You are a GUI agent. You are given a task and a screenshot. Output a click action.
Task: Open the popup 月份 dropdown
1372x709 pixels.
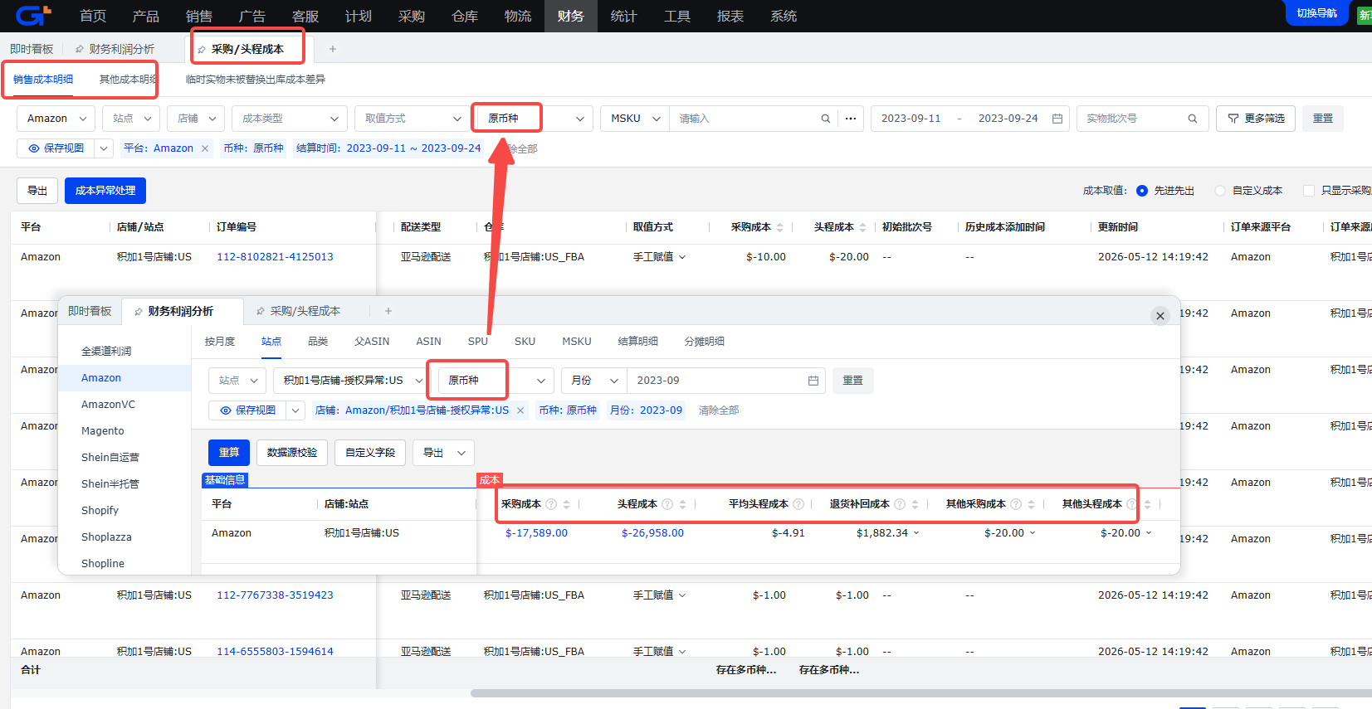pyautogui.click(x=594, y=381)
